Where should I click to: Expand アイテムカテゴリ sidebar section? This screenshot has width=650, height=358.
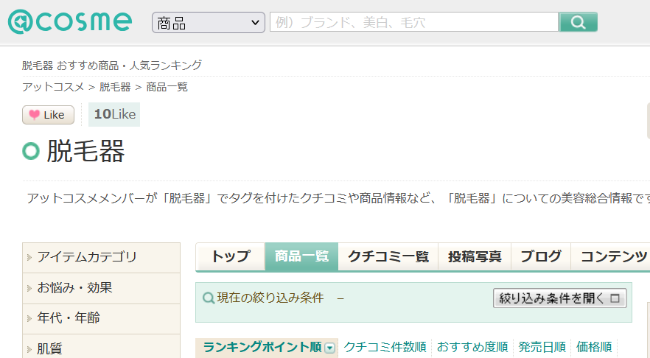click(87, 257)
